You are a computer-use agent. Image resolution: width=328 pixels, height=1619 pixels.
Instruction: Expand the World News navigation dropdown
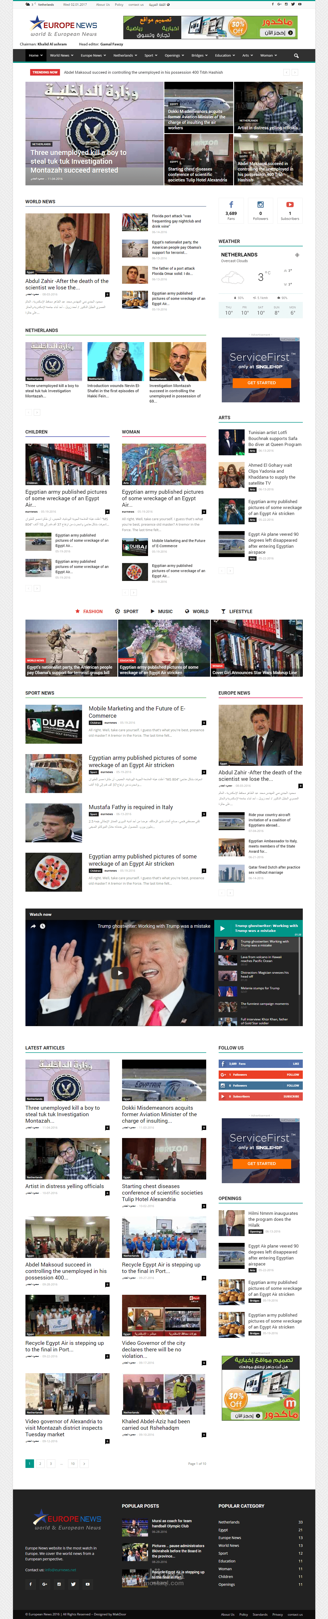tap(62, 55)
